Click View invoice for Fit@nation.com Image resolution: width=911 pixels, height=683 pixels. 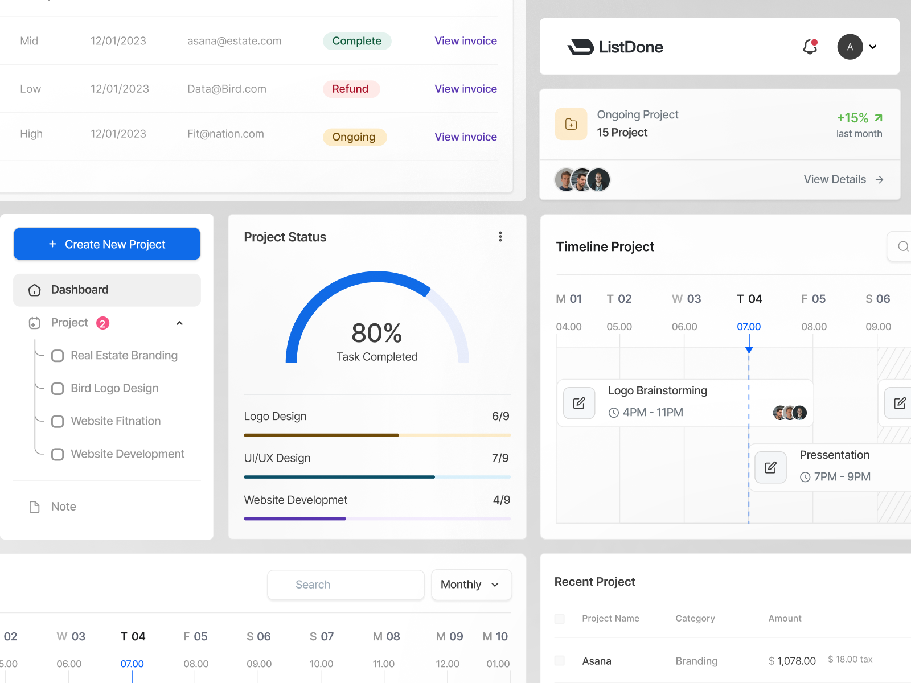coord(465,137)
